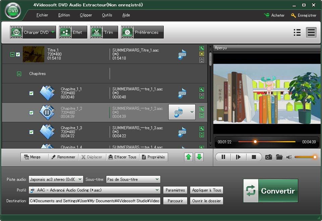
Task: Click the Titre_1 video thumbnail
Action: pyautogui.click(x=34, y=54)
